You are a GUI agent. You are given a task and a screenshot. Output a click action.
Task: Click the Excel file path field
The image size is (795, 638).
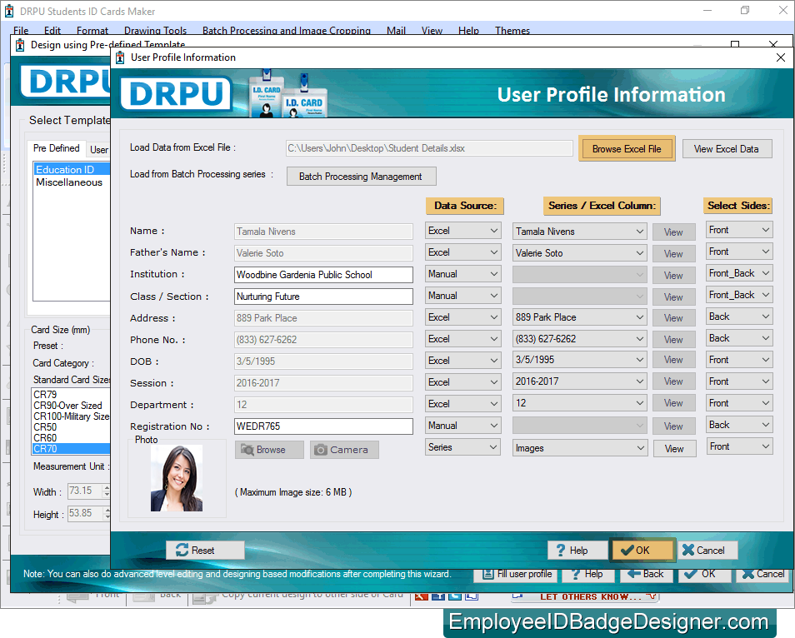point(429,148)
